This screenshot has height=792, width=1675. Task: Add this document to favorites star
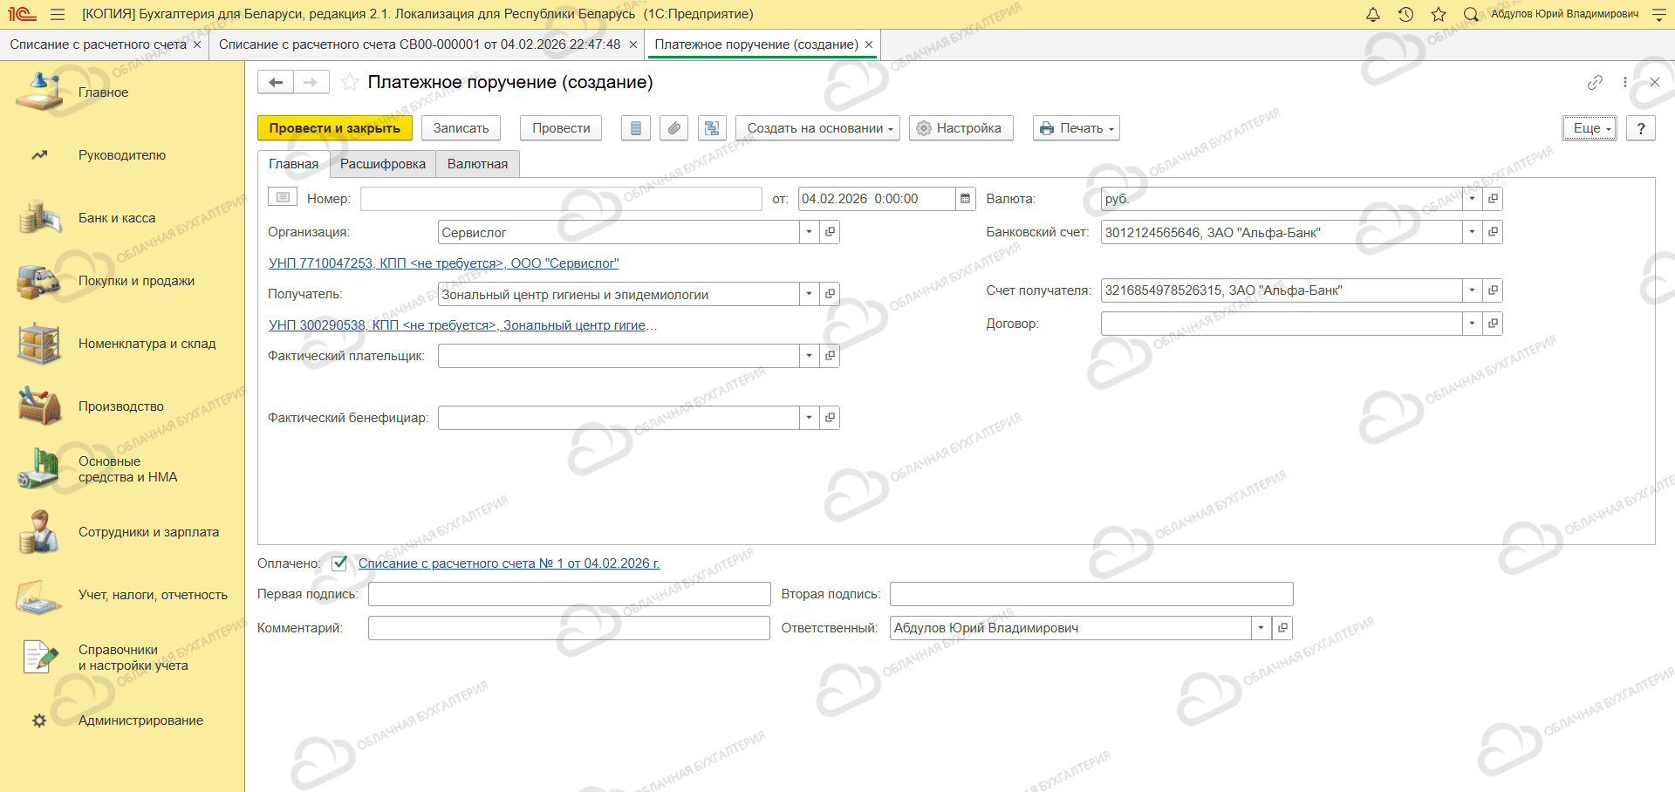tap(350, 82)
